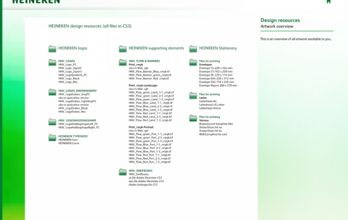Select the HEINEKEN supporting elements heading text
Image resolution: width=348 pixels, height=220 pixels.
coord(156,48)
